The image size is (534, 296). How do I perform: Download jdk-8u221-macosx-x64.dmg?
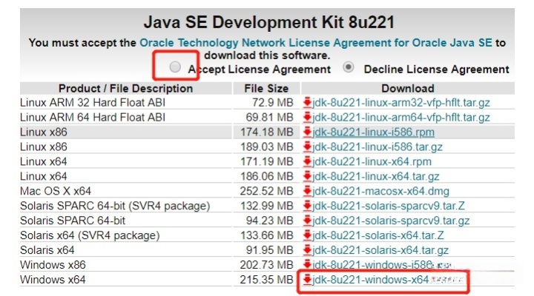pyautogui.click(x=380, y=191)
